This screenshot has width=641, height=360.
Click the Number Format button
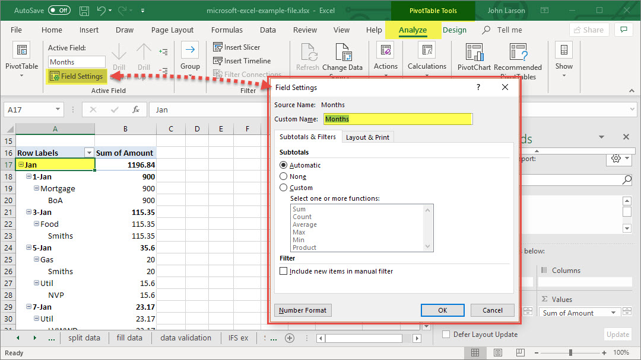tap(303, 310)
